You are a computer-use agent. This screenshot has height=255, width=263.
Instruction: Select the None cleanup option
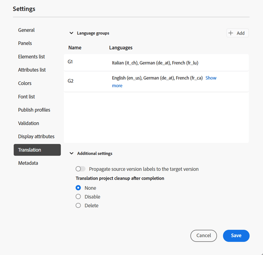coord(78,188)
